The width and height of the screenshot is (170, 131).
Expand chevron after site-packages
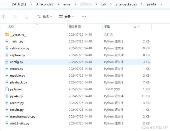142,4
